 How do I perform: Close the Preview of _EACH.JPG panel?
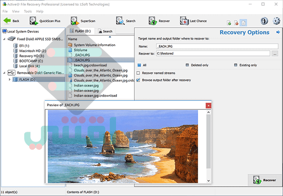pyautogui.click(x=208, y=106)
